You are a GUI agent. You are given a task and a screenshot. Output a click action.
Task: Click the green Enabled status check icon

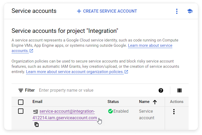coord(110,111)
